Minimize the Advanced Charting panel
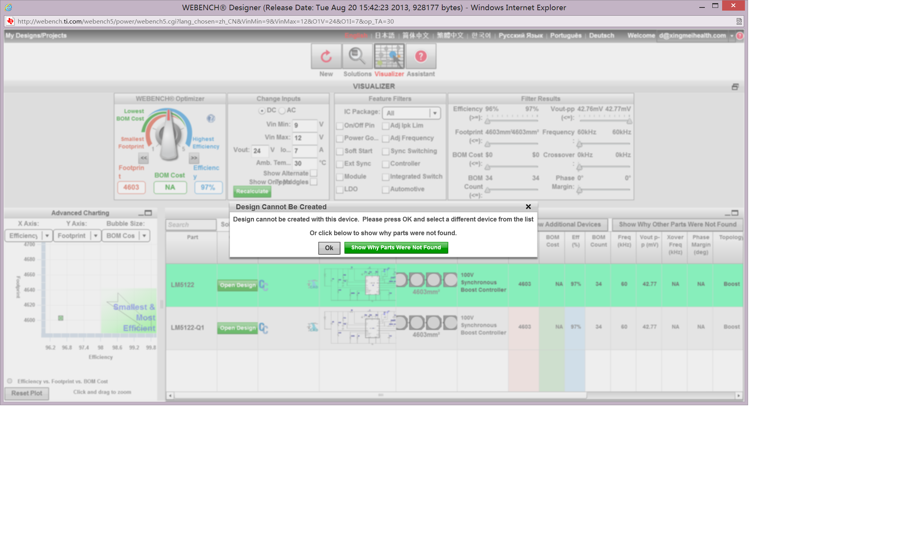This screenshot has width=912, height=556. [x=141, y=214]
